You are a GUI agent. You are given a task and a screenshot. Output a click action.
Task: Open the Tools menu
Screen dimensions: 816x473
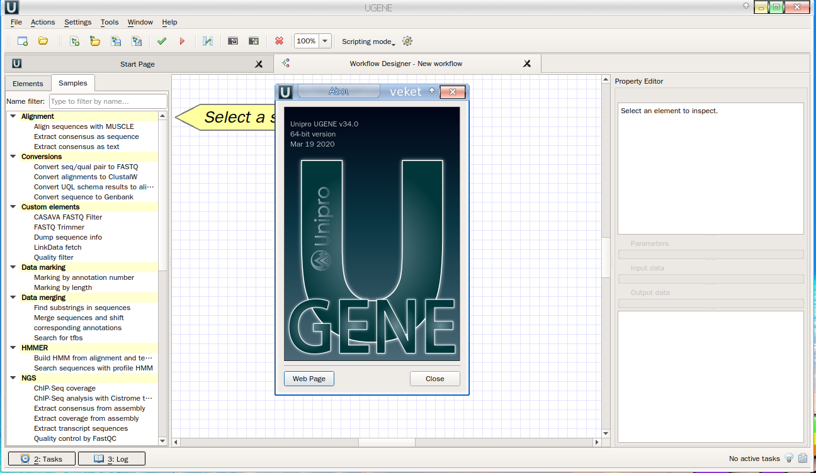coord(110,22)
